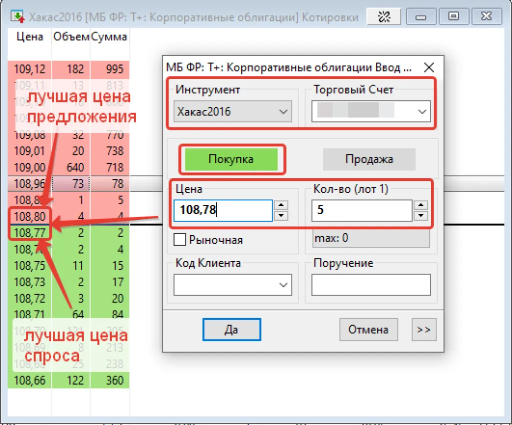Decrease quantity with the down arrow

(421, 215)
